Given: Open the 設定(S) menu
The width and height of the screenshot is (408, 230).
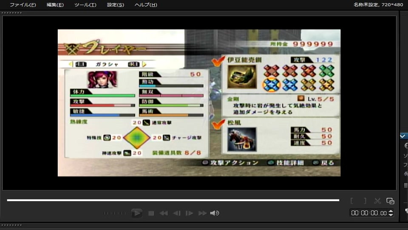Looking at the screenshot, I should click(115, 5).
